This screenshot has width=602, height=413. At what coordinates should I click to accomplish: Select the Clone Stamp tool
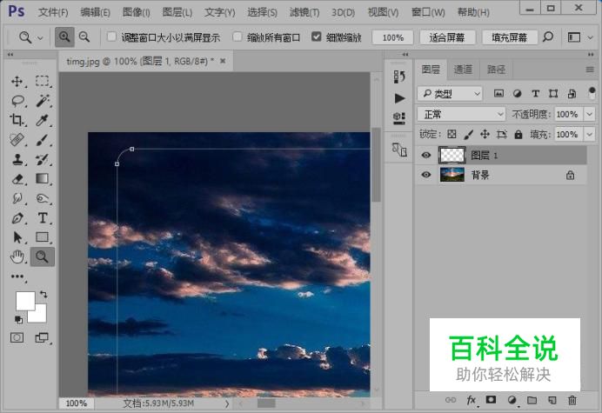click(x=17, y=159)
